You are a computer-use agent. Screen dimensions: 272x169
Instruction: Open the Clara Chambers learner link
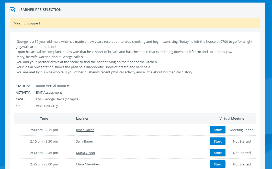(88, 164)
